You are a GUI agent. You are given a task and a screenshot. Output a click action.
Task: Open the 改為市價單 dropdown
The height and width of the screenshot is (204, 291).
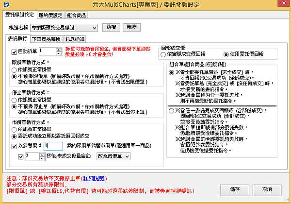113,156
